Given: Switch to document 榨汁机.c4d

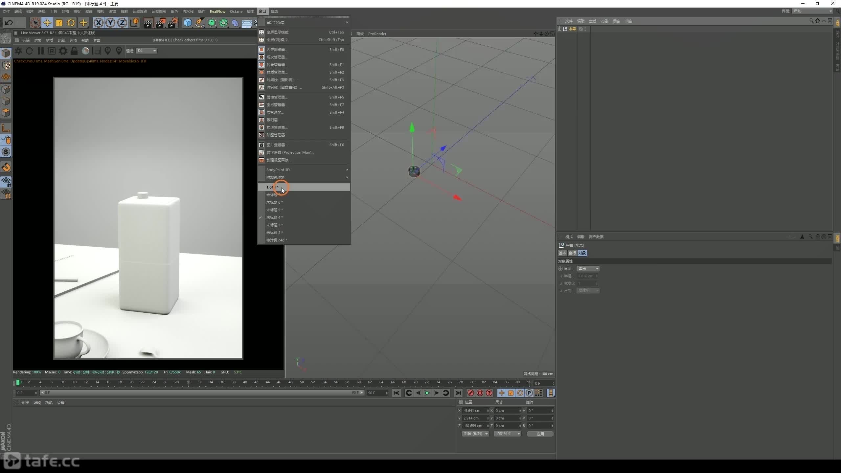Looking at the screenshot, I should pyautogui.click(x=304, y=240).
